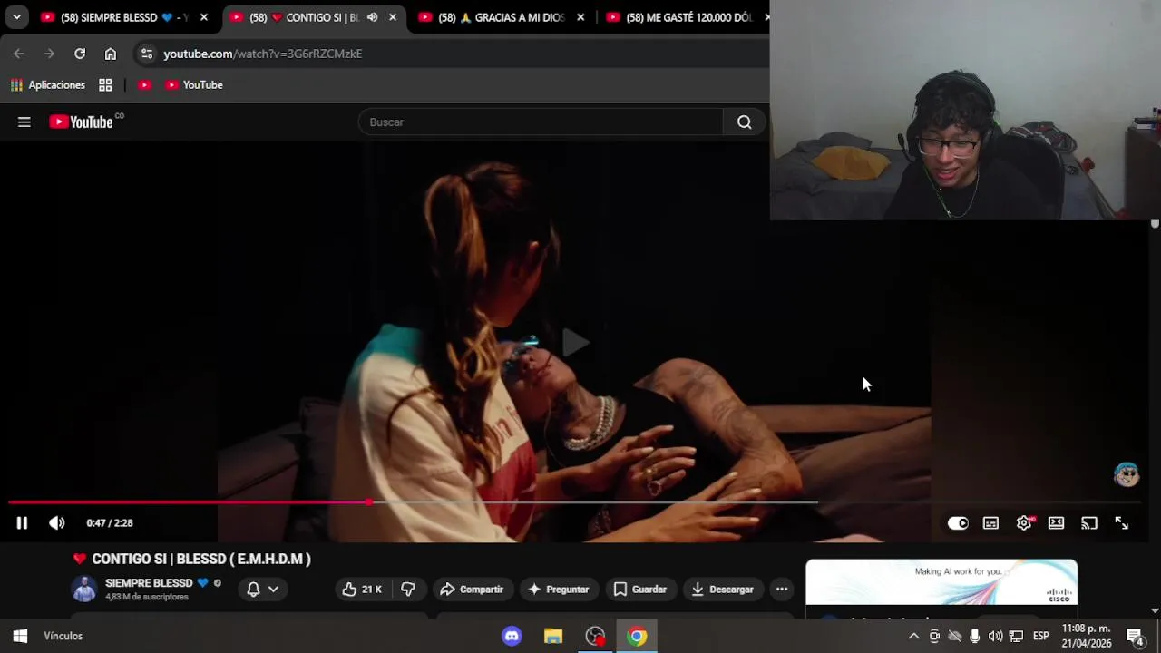This screenshot has width=1161, height=653.
Task: Dislike the video
Action: pos(408,590)
